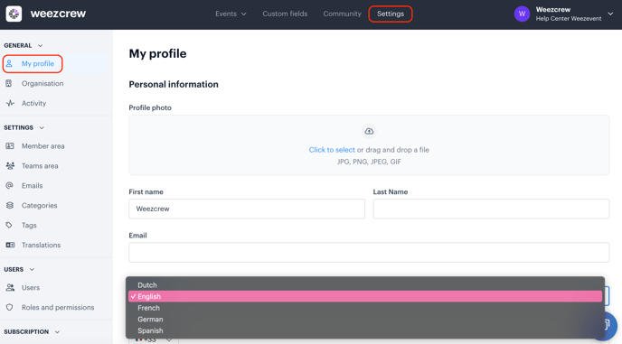Click the Translations icon

(x=10, y=245)
